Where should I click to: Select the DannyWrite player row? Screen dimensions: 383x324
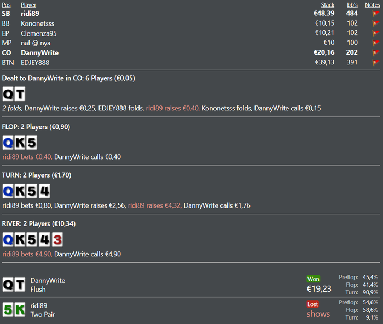tap(191, 52)
